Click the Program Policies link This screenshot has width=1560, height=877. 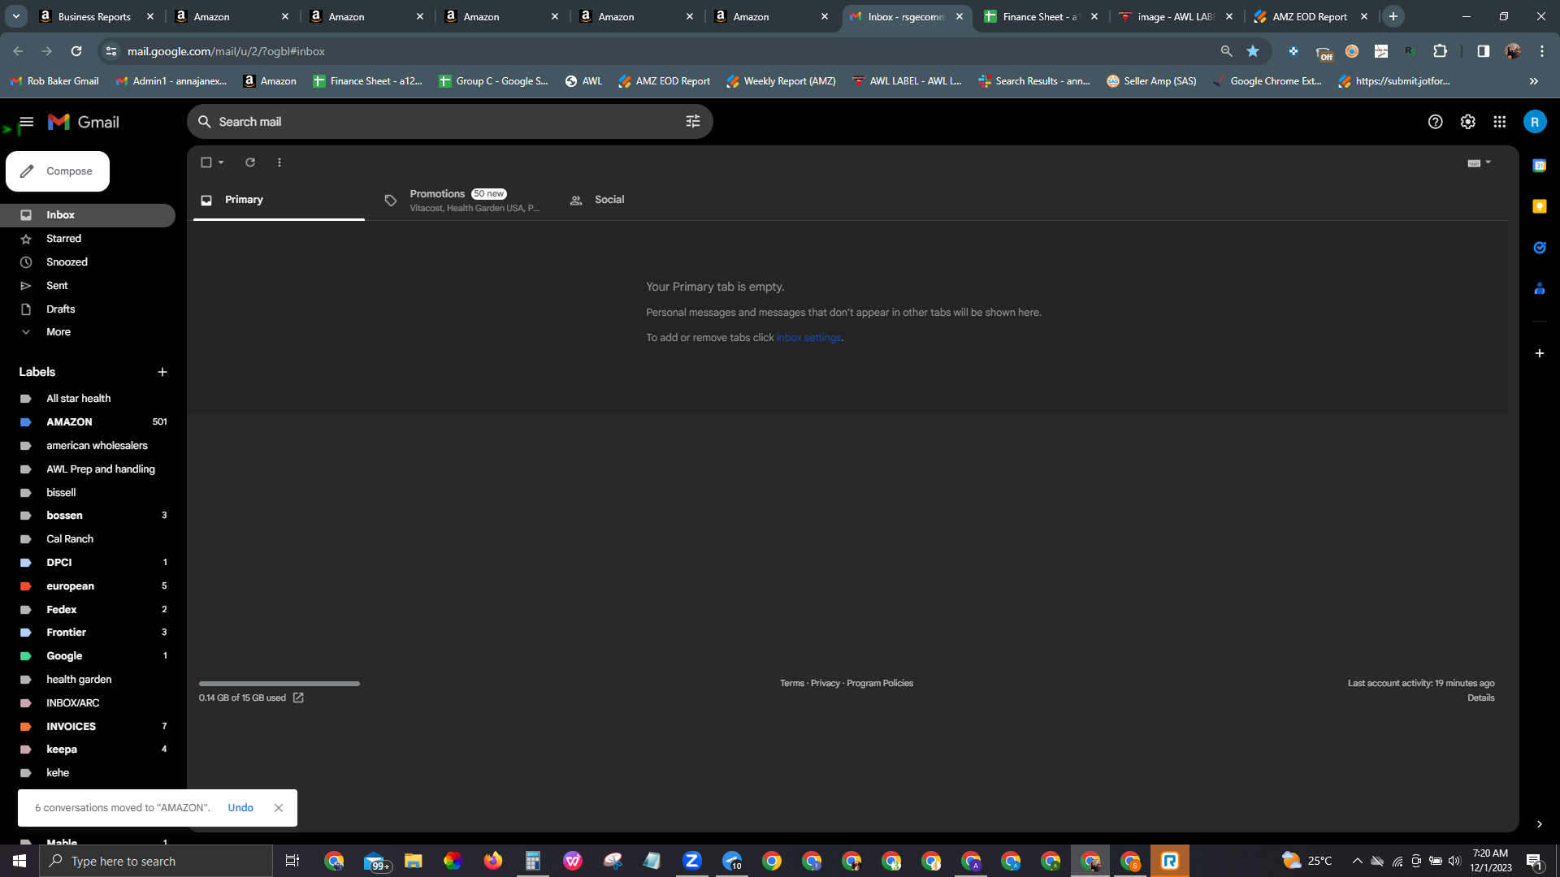coord(880,684)
